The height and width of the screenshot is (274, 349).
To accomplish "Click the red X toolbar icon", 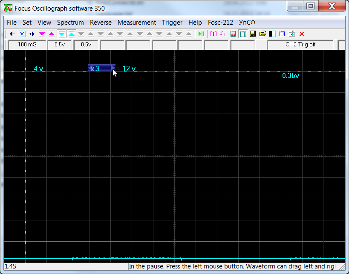I will 302,34.
